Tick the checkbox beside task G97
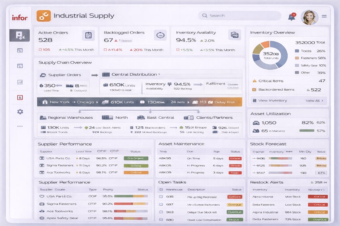 point(161,204)
